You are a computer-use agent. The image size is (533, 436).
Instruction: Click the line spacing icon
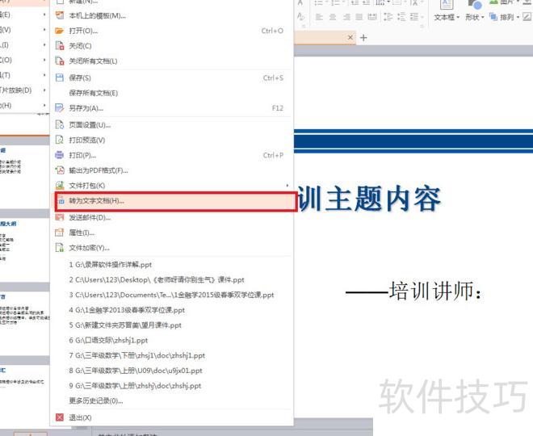click(388, 17)
